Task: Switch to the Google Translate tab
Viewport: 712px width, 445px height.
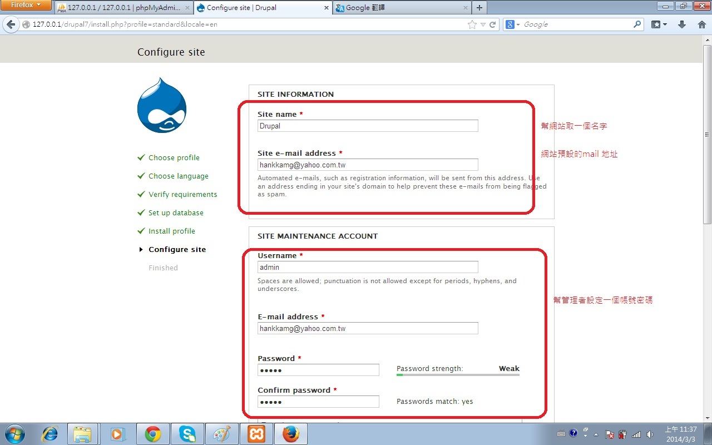Action: (x=401, y=8)
